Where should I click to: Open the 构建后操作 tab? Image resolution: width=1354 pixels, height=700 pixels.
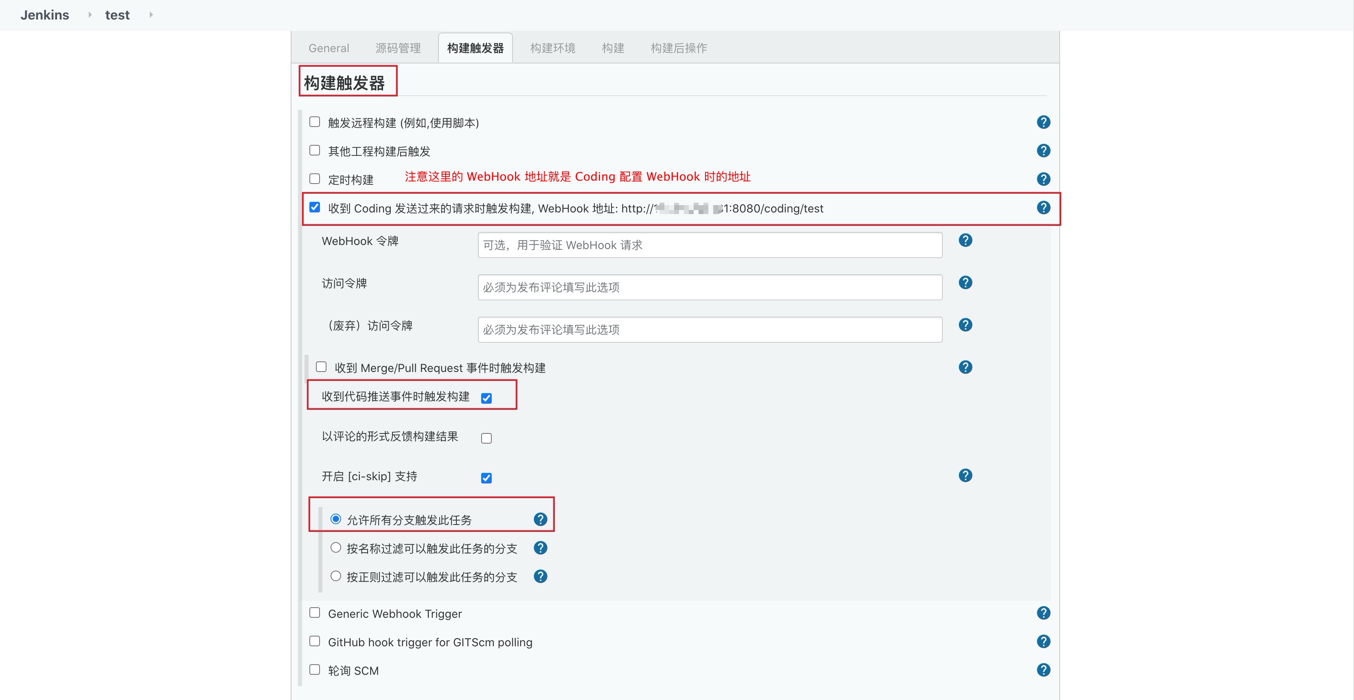[678, 48]
